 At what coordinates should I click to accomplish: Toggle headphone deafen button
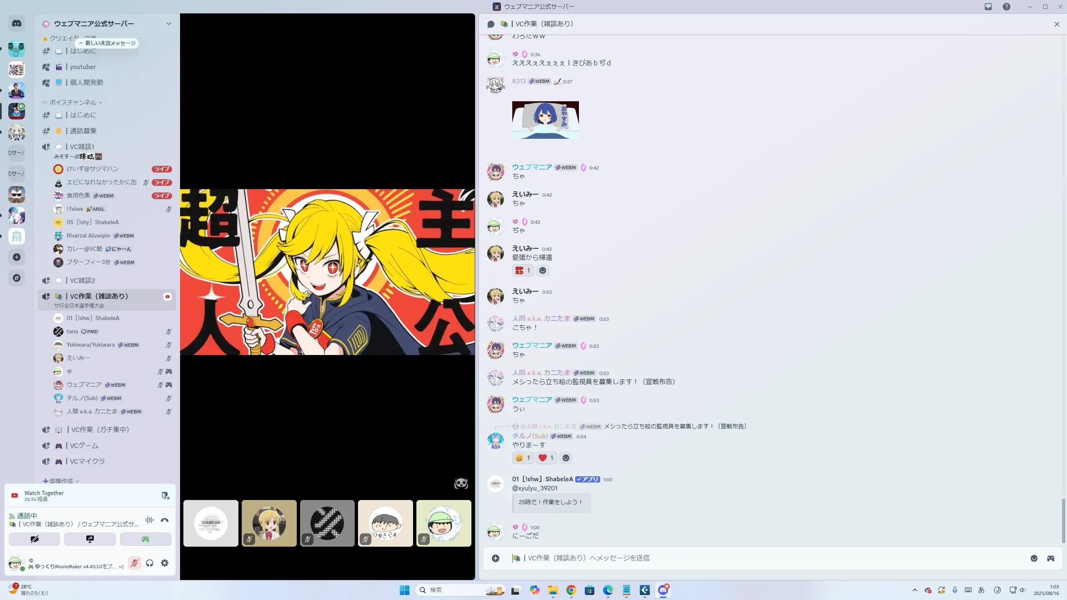pos(150,563)
